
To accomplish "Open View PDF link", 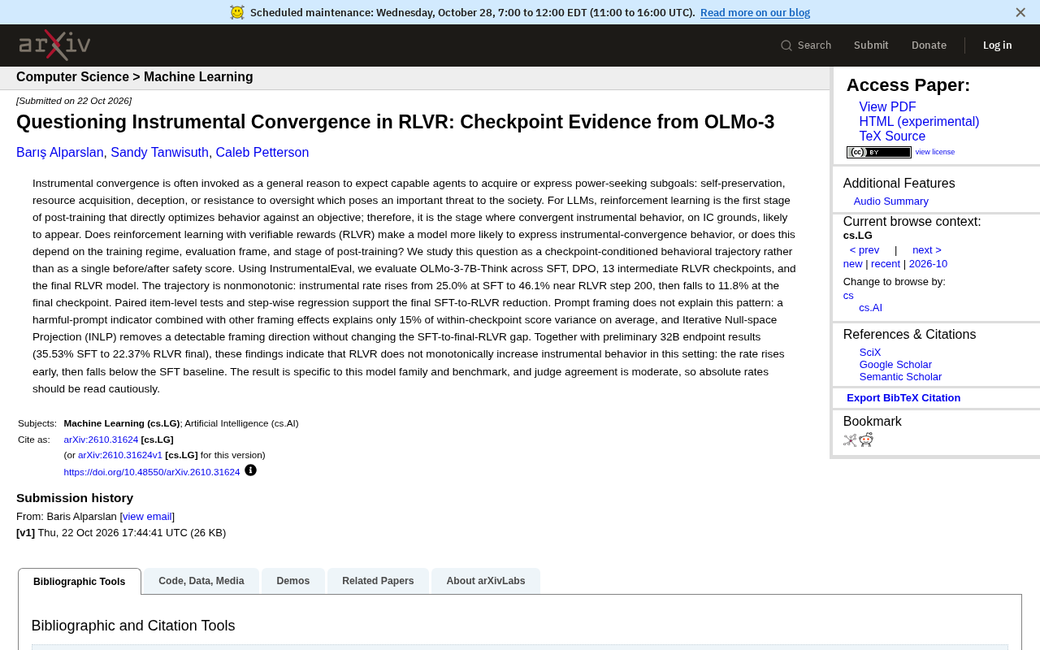I will pos(887,107).
